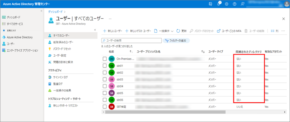
Task: Click the horizontal scrollbar right arrow
Action: click(285, 112)
